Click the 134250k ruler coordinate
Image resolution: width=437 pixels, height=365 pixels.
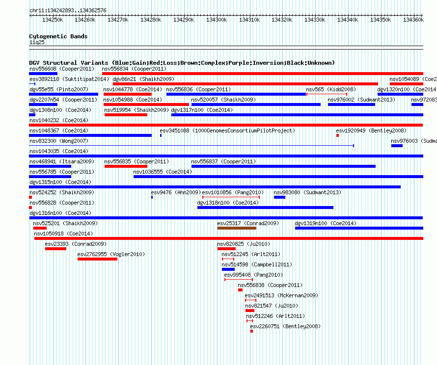tap(53, 20)
